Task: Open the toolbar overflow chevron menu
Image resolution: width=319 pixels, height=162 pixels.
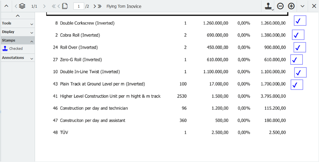Action: 303,6
